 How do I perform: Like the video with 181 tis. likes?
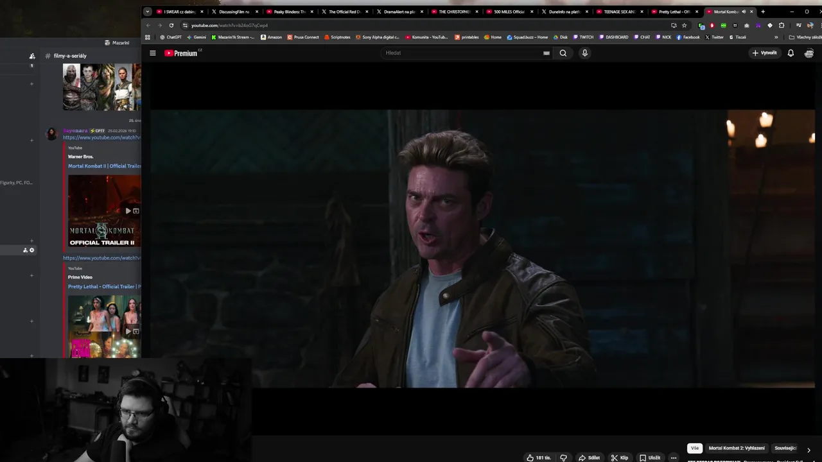539,458
